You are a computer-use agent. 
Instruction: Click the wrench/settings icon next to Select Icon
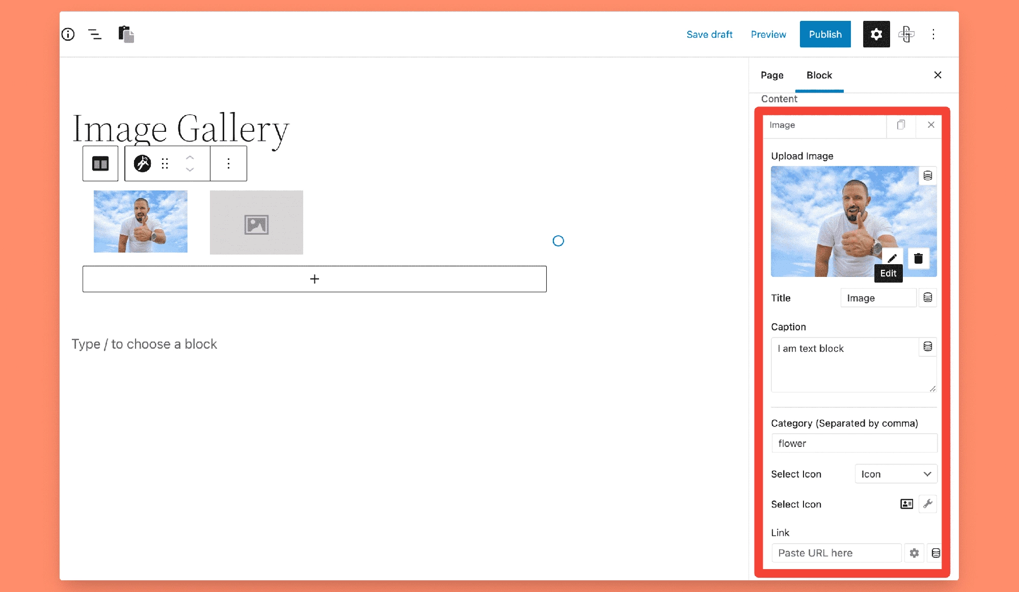click(x=928, y=503)
